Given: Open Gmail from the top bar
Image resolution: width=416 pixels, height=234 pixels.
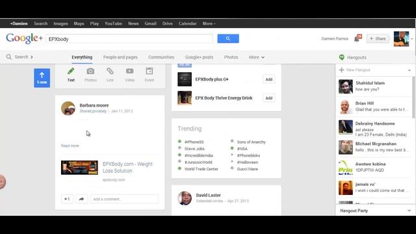Looking at the screenshot, I should point(150,23).
